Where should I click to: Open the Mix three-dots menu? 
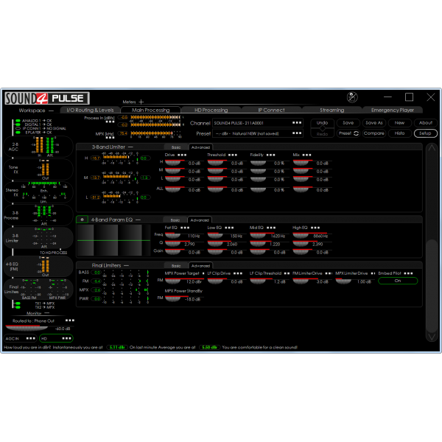coord(306,155)
